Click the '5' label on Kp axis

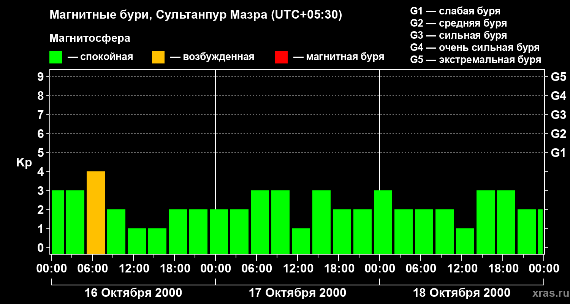(x=41, y=153)
